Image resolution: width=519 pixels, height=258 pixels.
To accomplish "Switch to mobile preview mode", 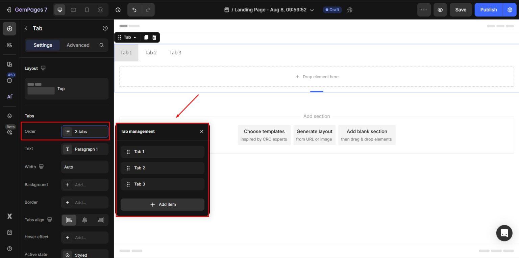I will click(x=87, y=10).
